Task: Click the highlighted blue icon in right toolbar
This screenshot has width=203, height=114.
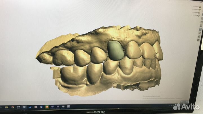Action: tap(200, 30)
